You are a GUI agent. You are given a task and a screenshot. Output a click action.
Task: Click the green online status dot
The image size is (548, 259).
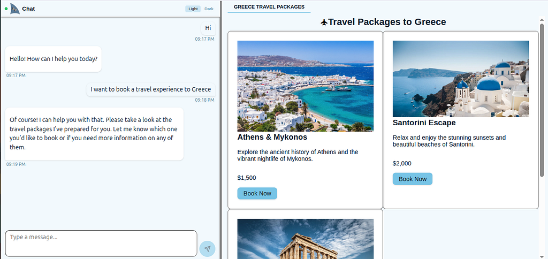coord(6,9)
